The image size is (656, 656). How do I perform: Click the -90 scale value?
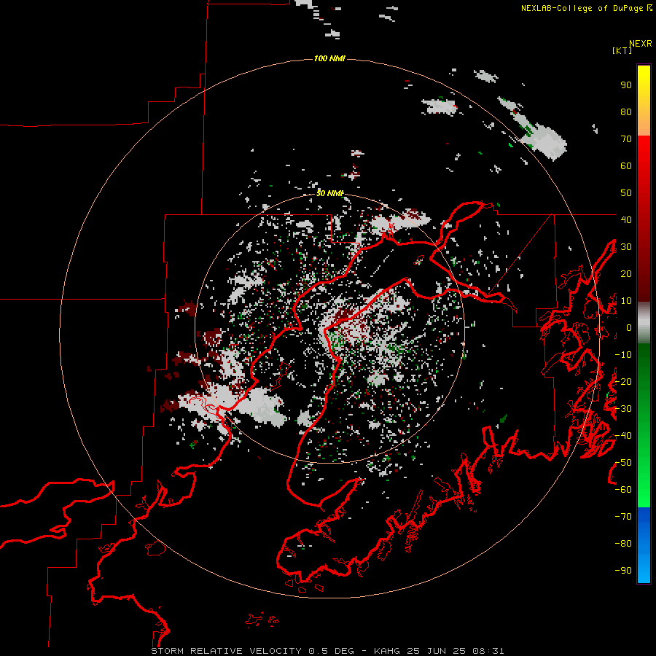coord(623,571)
